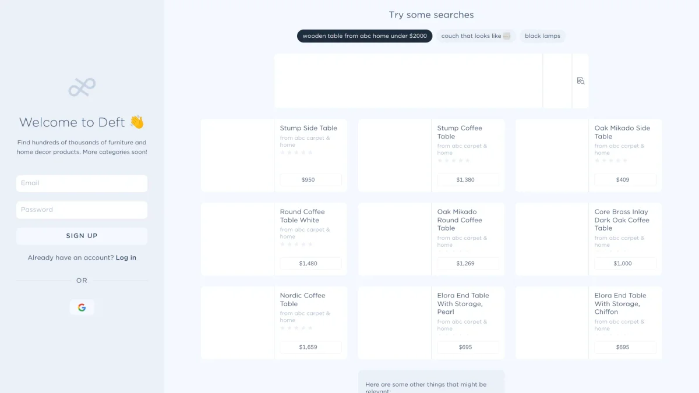Click the Stump Side Table product thumbnail
The height and width of the screenshot is (393, 699).
point(238,155)
